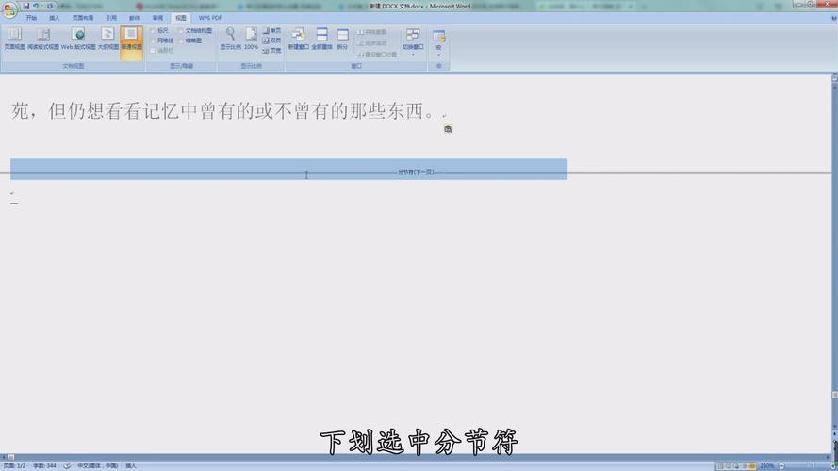Click the horizontal scrollbar at bottom

click(x=416, y=457)
